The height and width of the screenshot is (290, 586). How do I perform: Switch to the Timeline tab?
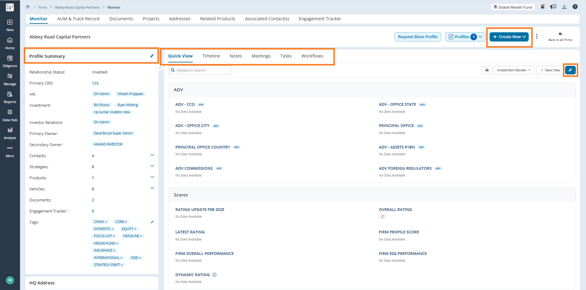pyautogui.click(x=211, y=56)
